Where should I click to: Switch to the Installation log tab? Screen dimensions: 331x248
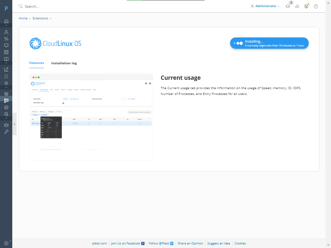tap(64, 63)
